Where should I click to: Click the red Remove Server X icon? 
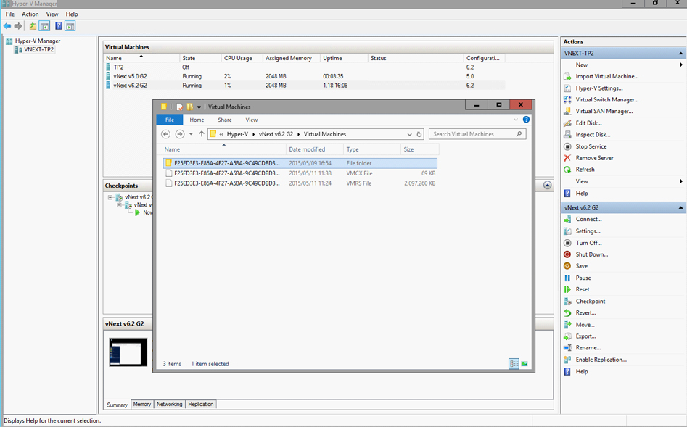(567, 157)
